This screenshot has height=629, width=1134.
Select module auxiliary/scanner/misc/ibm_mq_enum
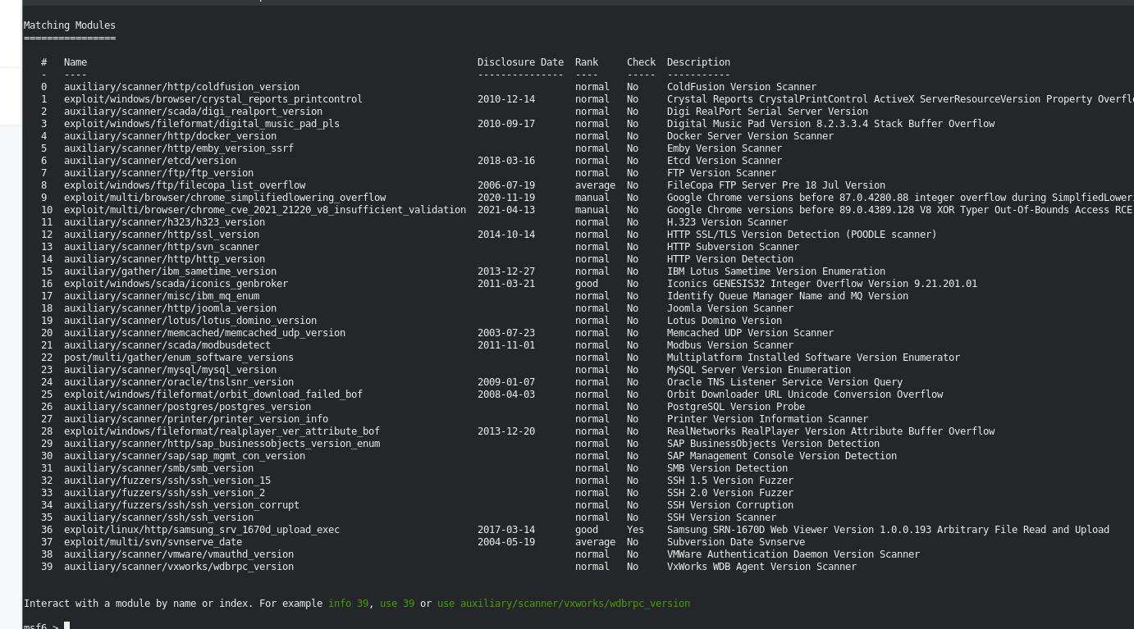click(x=162, y=296)
